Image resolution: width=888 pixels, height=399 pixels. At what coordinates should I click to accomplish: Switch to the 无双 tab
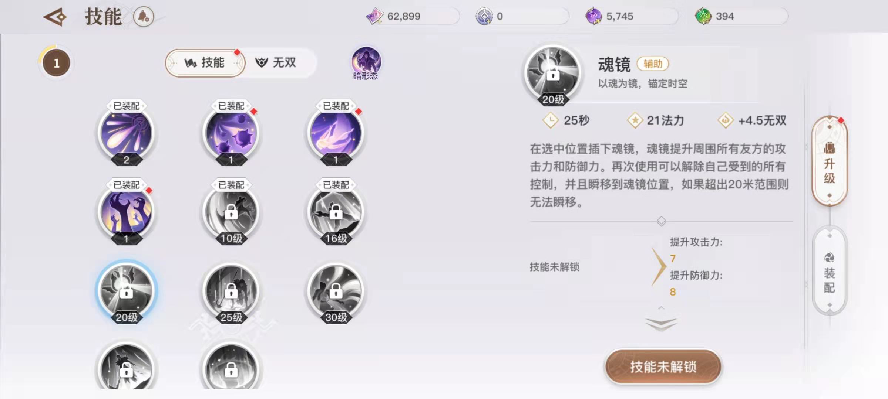(276, 62)
